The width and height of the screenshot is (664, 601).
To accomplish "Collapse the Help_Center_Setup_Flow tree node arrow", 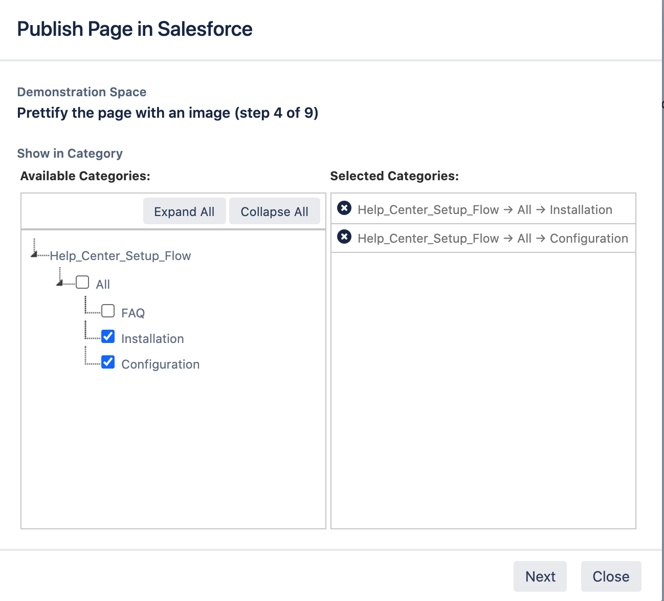I will point(34,253).
